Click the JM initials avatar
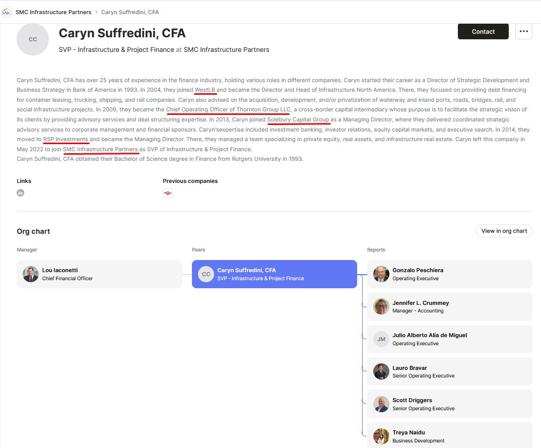Viewport: 541px width, 448px height. [381, 339]
